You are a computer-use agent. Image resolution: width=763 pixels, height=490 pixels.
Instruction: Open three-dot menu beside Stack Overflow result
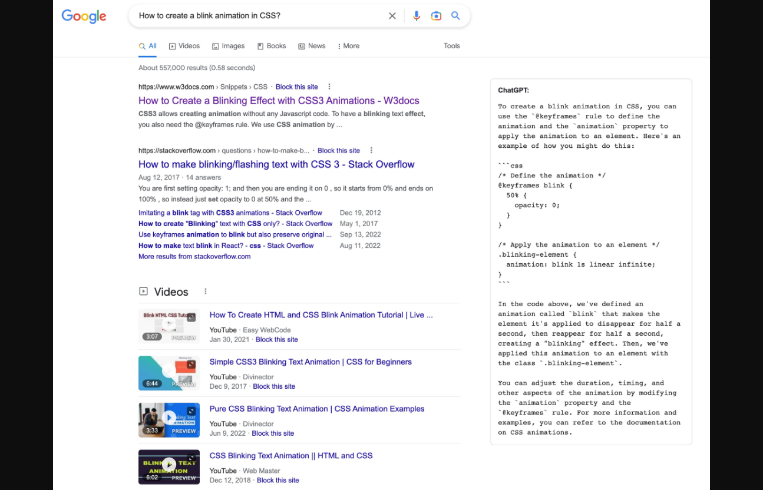371,150
